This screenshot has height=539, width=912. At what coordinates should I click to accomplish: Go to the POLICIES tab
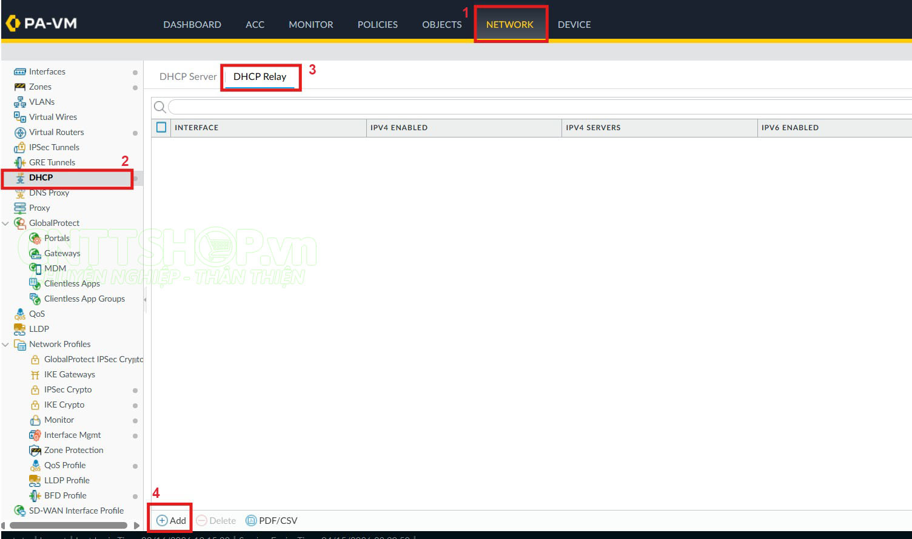[x=378, y=24]
